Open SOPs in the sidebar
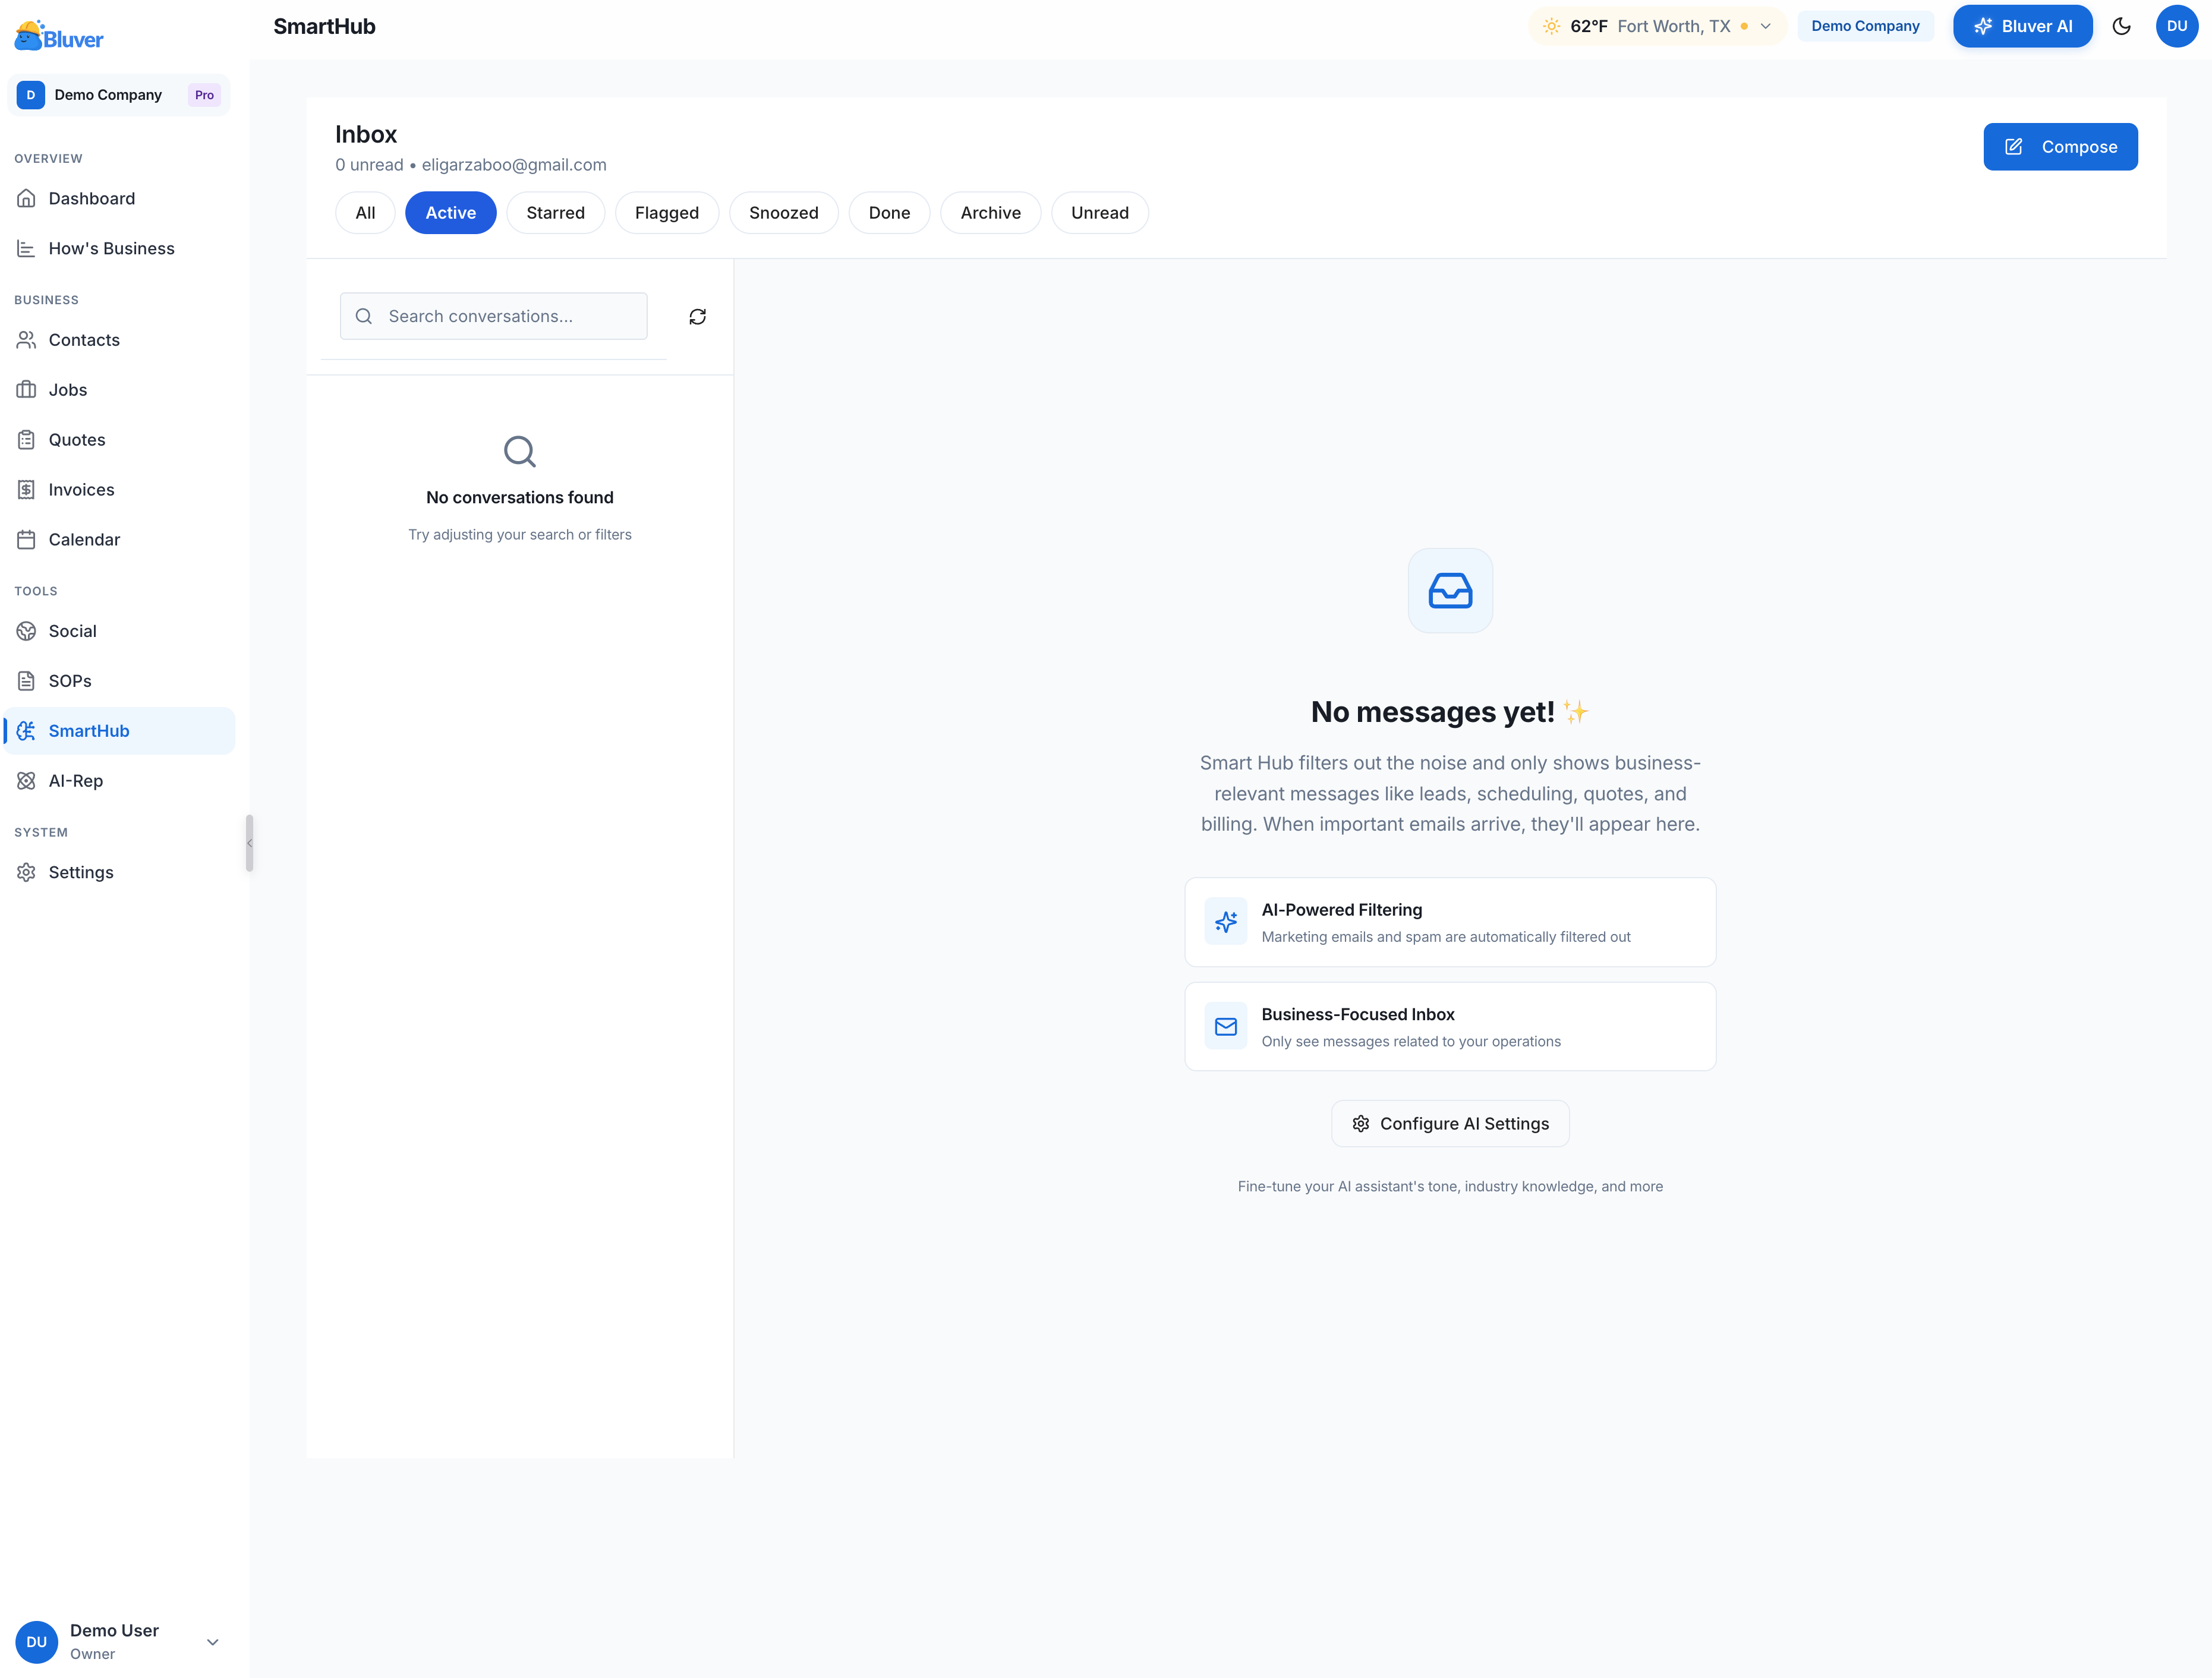The width and height of the screenshot is (2212, 1678). 120,681
